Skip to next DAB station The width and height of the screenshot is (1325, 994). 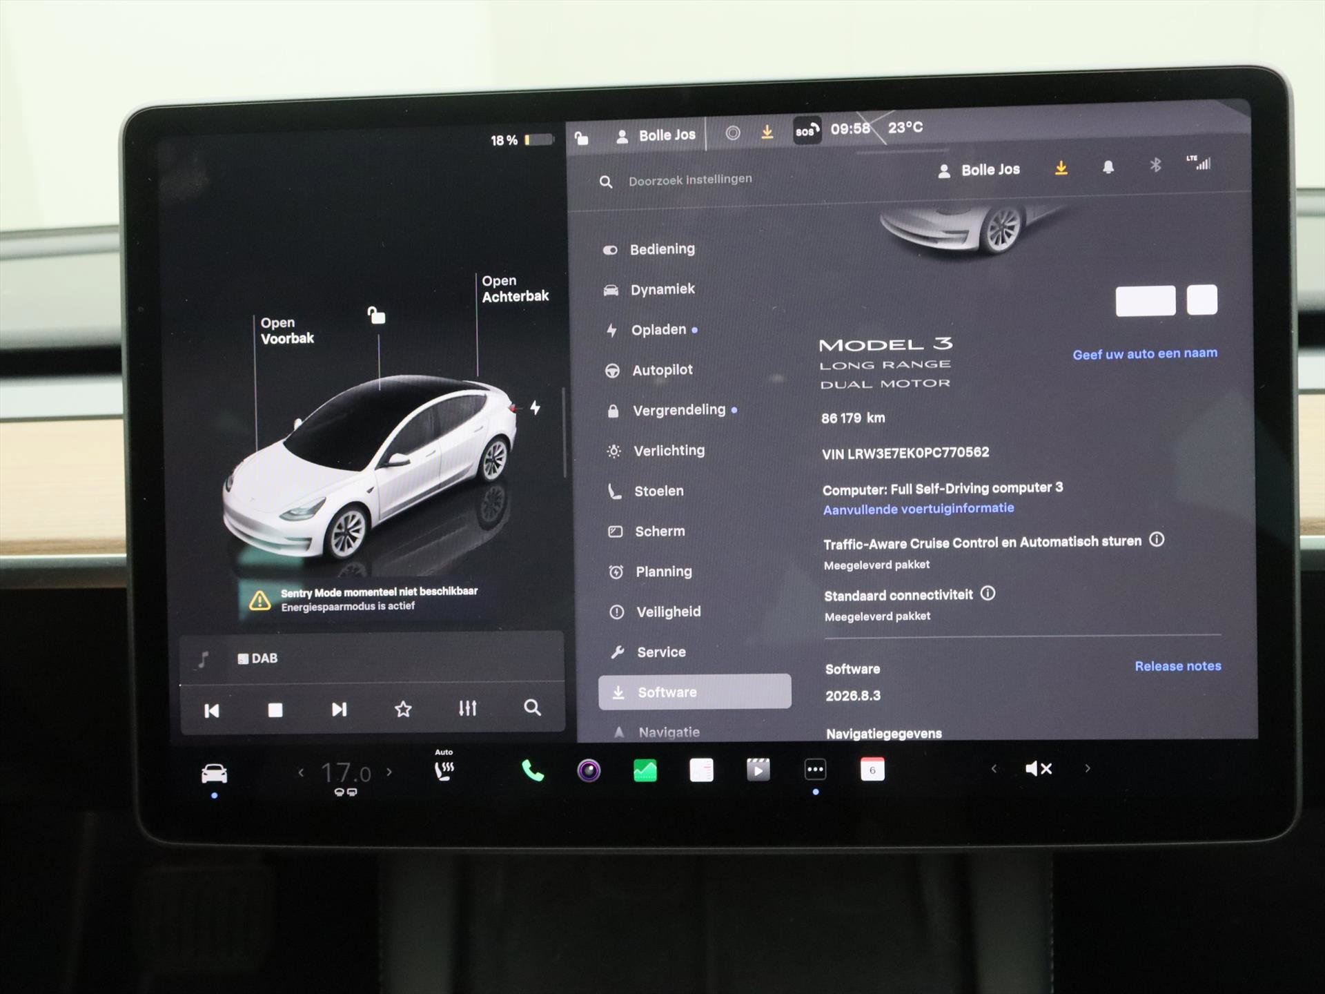(339, 709)
